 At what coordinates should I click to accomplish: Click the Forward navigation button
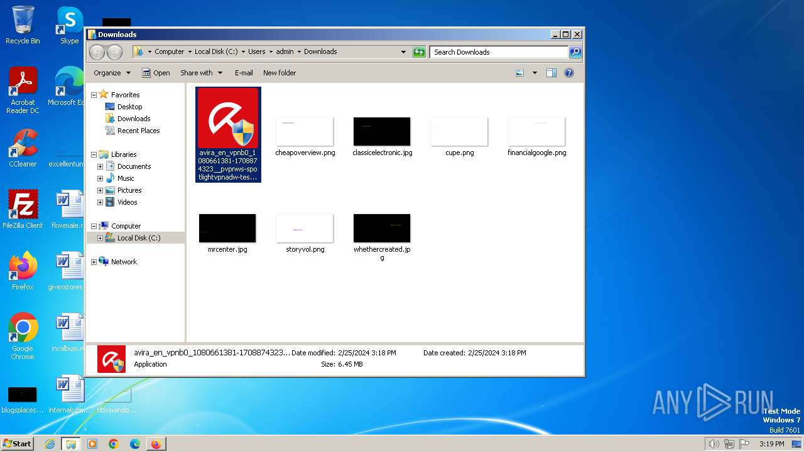pyautogui.click(x=114, y=52)
